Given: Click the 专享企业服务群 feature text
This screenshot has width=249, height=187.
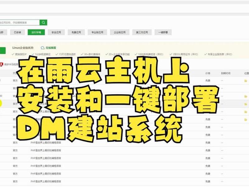Looking at the screenshot, I should 220,54.
